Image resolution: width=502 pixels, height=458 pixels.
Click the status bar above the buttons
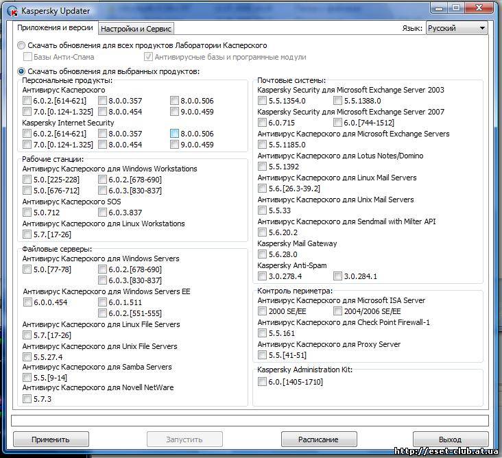click(x=250, y=420)
